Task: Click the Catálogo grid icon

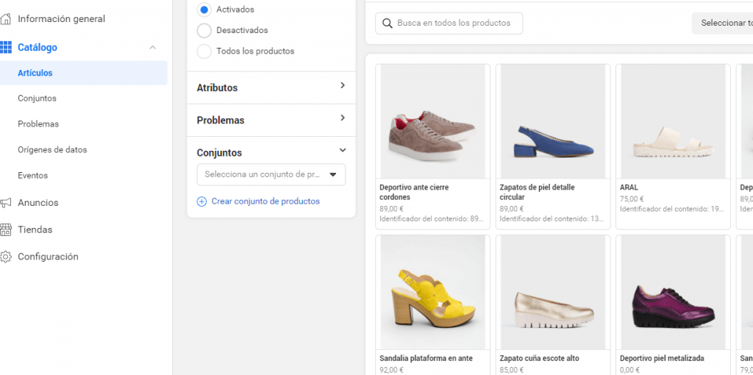Action: [6, 47]
